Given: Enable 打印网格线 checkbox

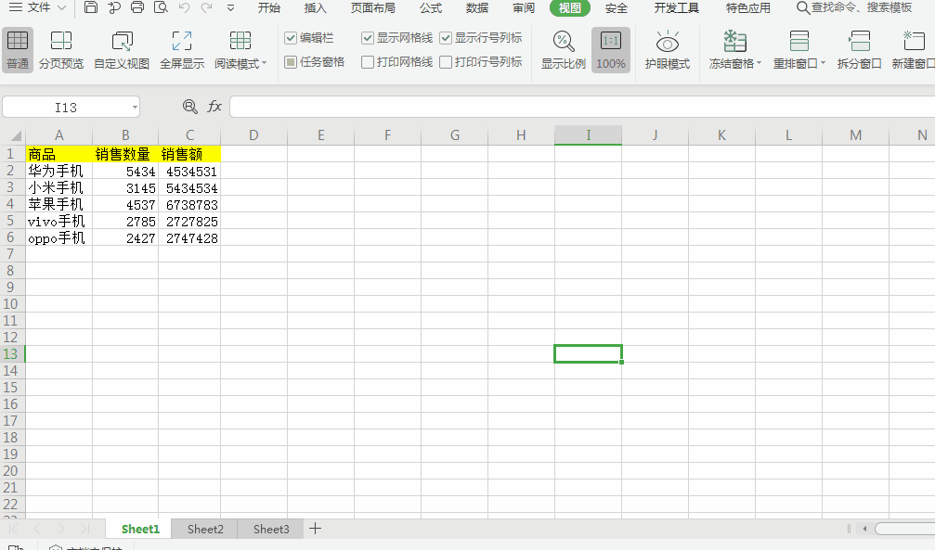Looking at the screenshot, I should pyautogui.click(x=368, y=62).
